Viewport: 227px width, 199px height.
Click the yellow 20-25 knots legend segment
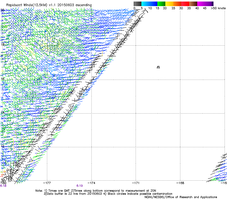[x=169, y=4]
